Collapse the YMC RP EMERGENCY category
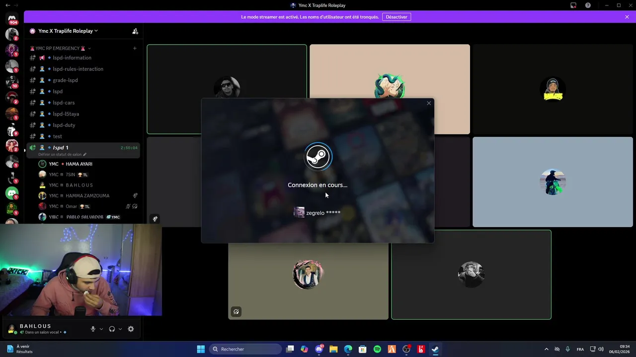Screen dimensions: 636x357 coord(61,48)
